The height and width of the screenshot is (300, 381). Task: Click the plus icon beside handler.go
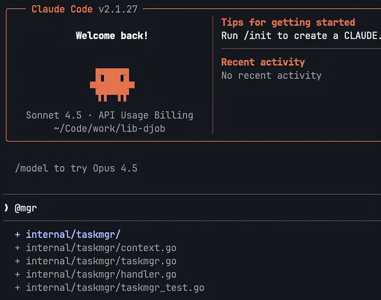17,275
